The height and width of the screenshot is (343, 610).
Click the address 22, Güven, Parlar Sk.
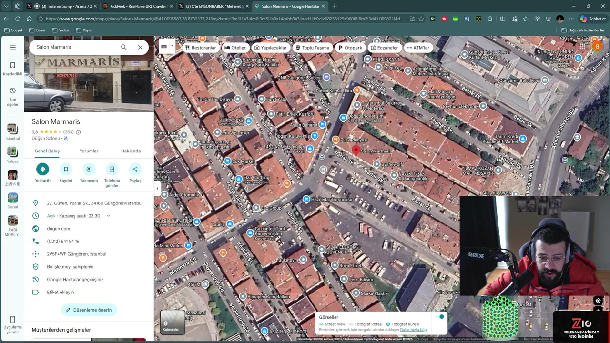[94, 203]
